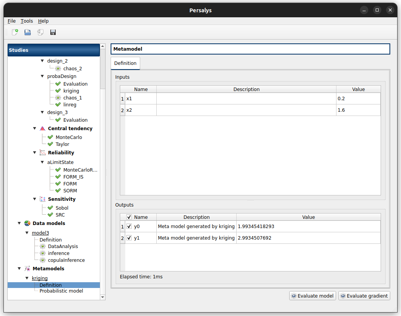Click the Data models pie icon
Screen dimensions: 401x316
[27, 223]
